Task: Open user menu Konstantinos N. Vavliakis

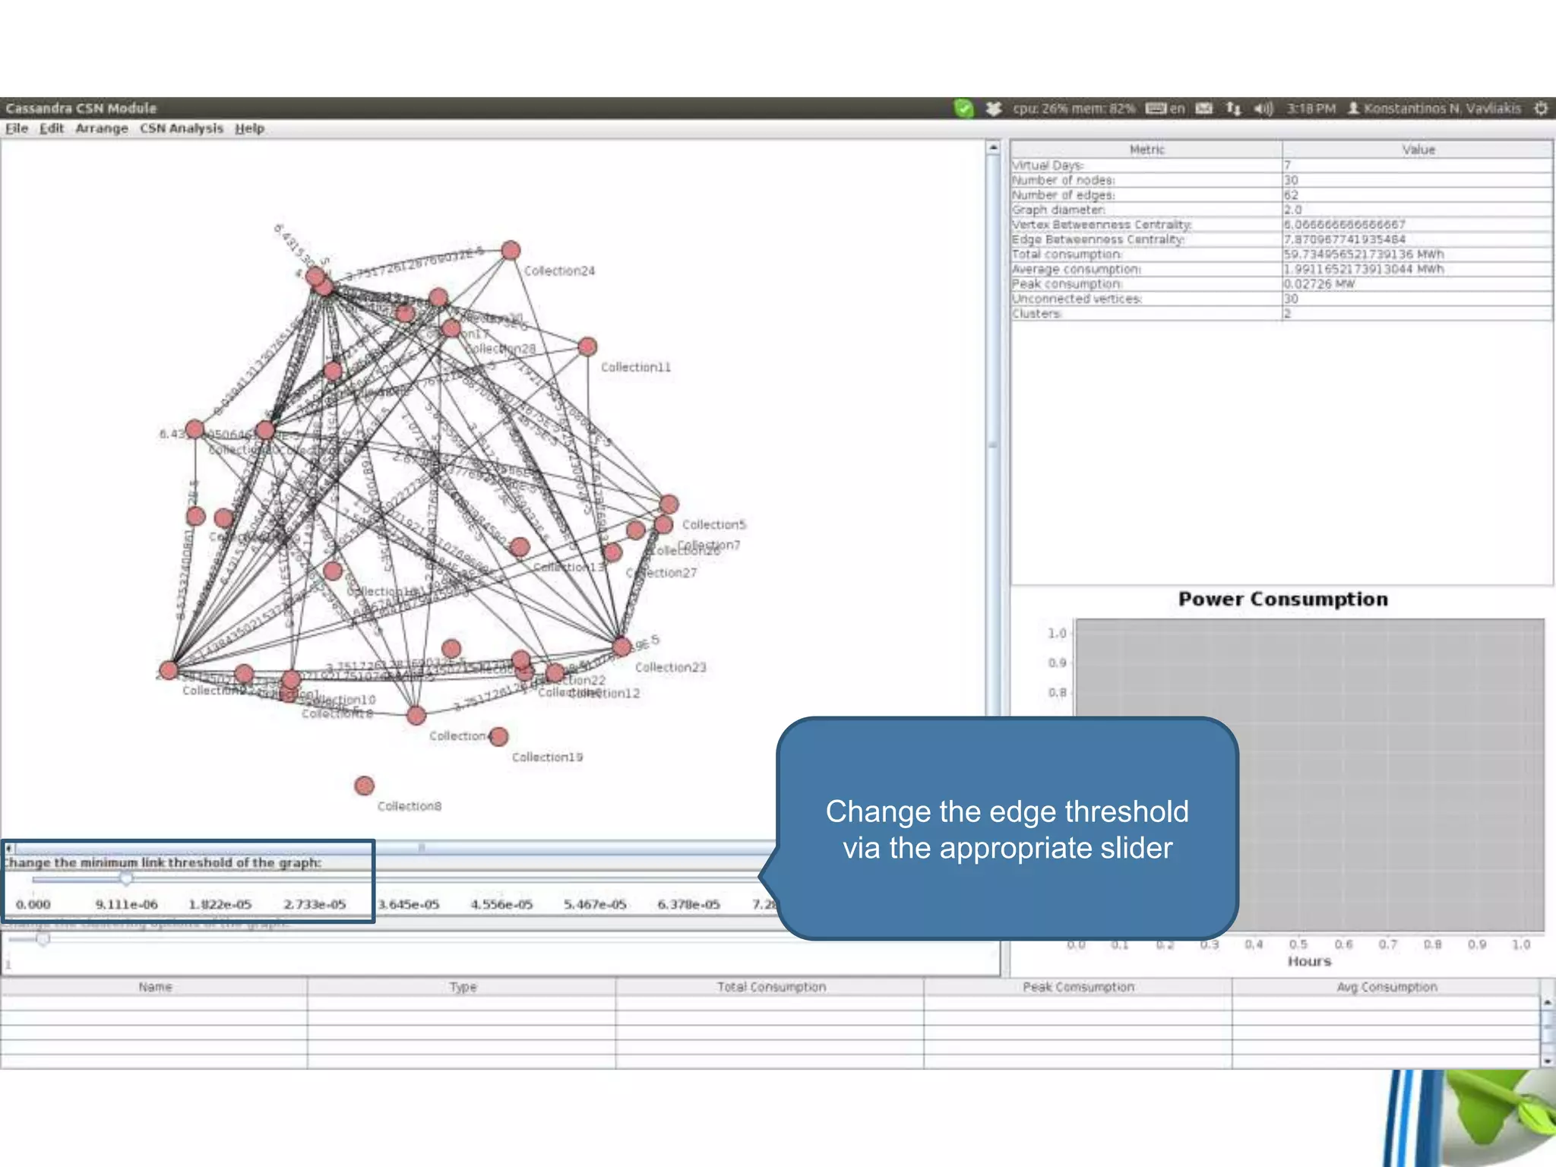Action: coord(1434,109)
